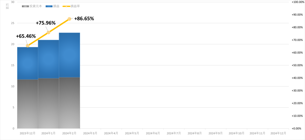Click the gray 投資元本 bar for 2023年12月
305x140 pixels.
click(x=28, y=104)
